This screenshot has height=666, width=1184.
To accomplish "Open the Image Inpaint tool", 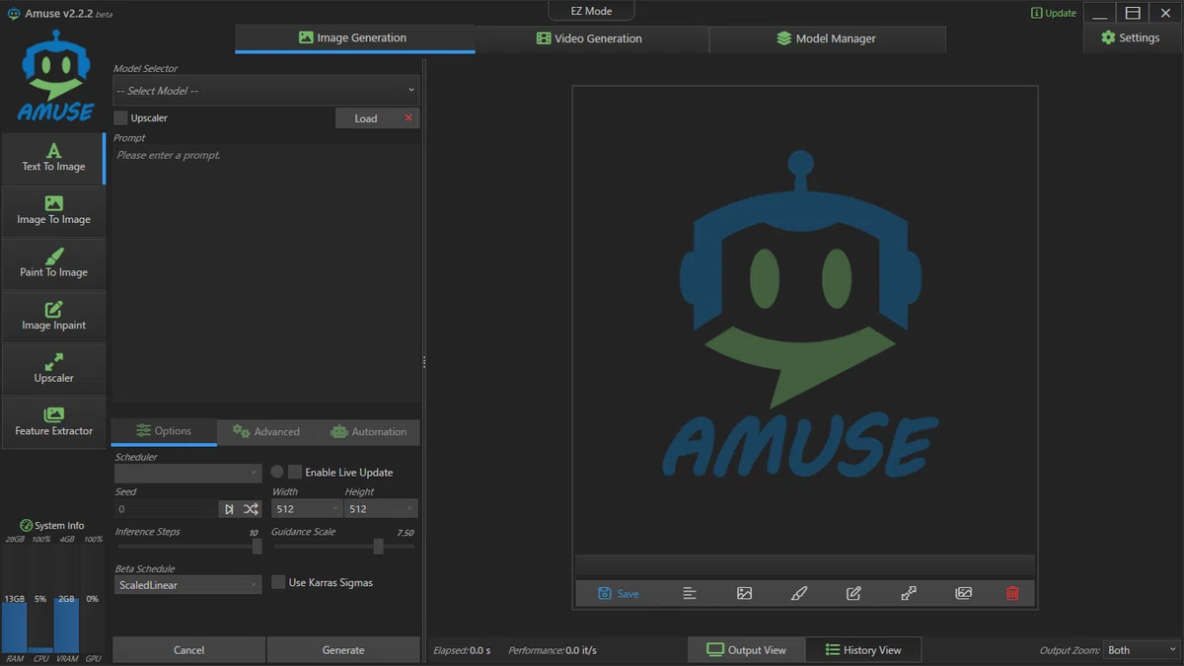I will point(54,317).
